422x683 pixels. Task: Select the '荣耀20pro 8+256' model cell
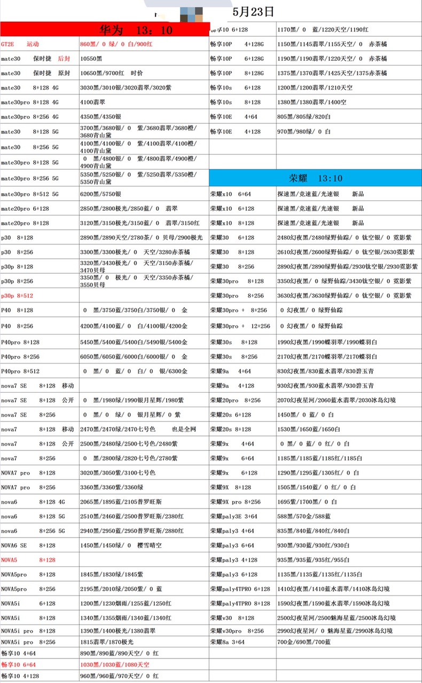point(243,400)
